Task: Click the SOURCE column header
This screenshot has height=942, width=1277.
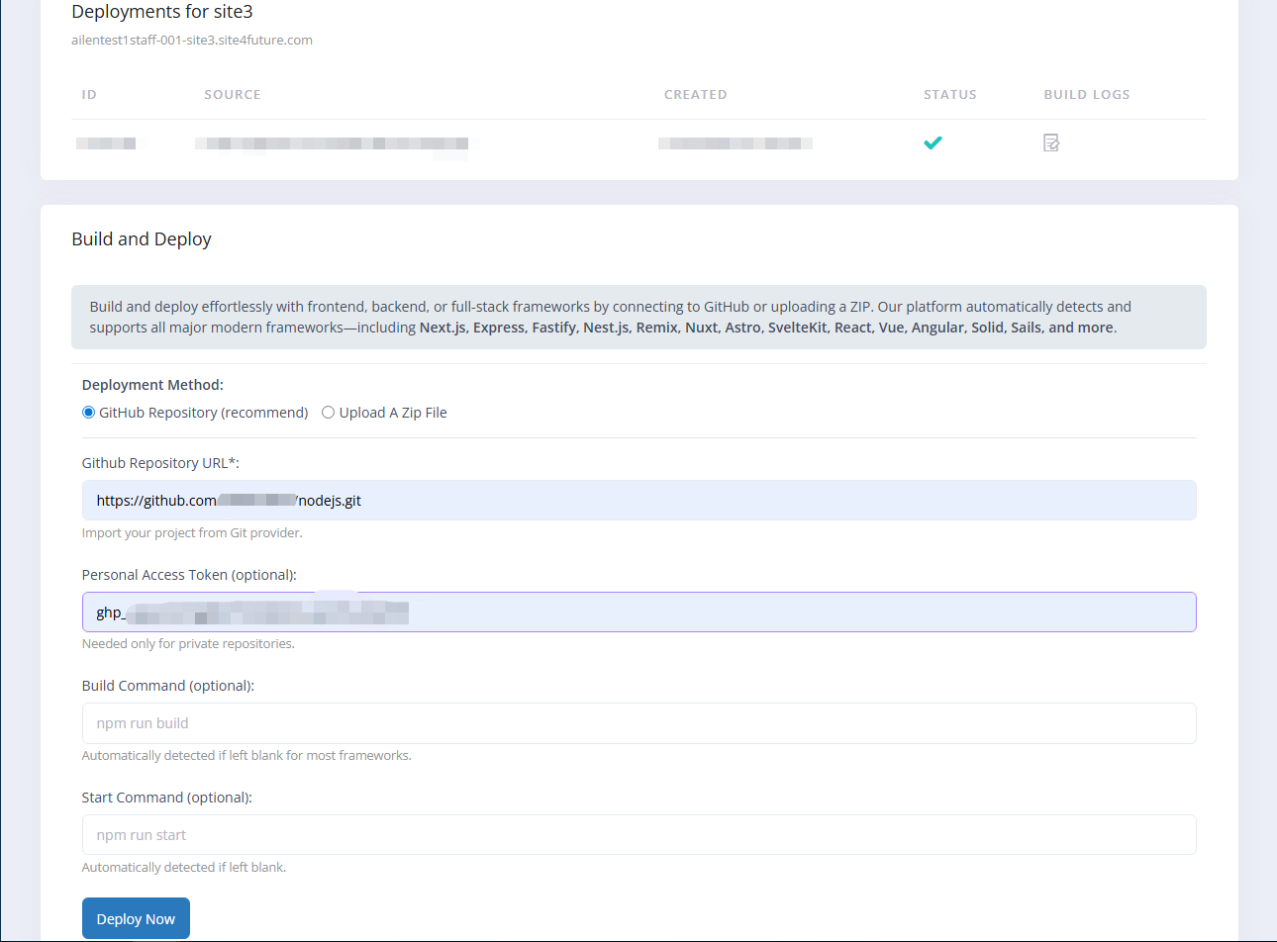Action: tap(233, 95)
